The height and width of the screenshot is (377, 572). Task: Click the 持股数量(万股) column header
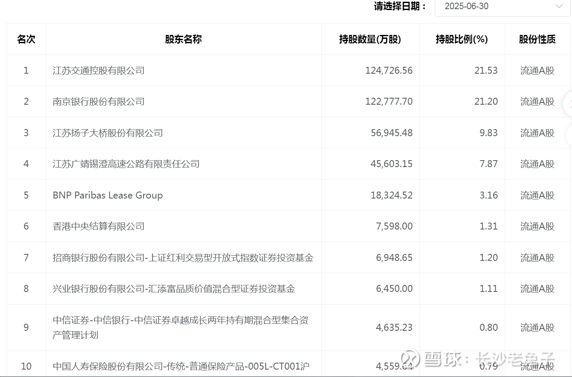point(370,39)
